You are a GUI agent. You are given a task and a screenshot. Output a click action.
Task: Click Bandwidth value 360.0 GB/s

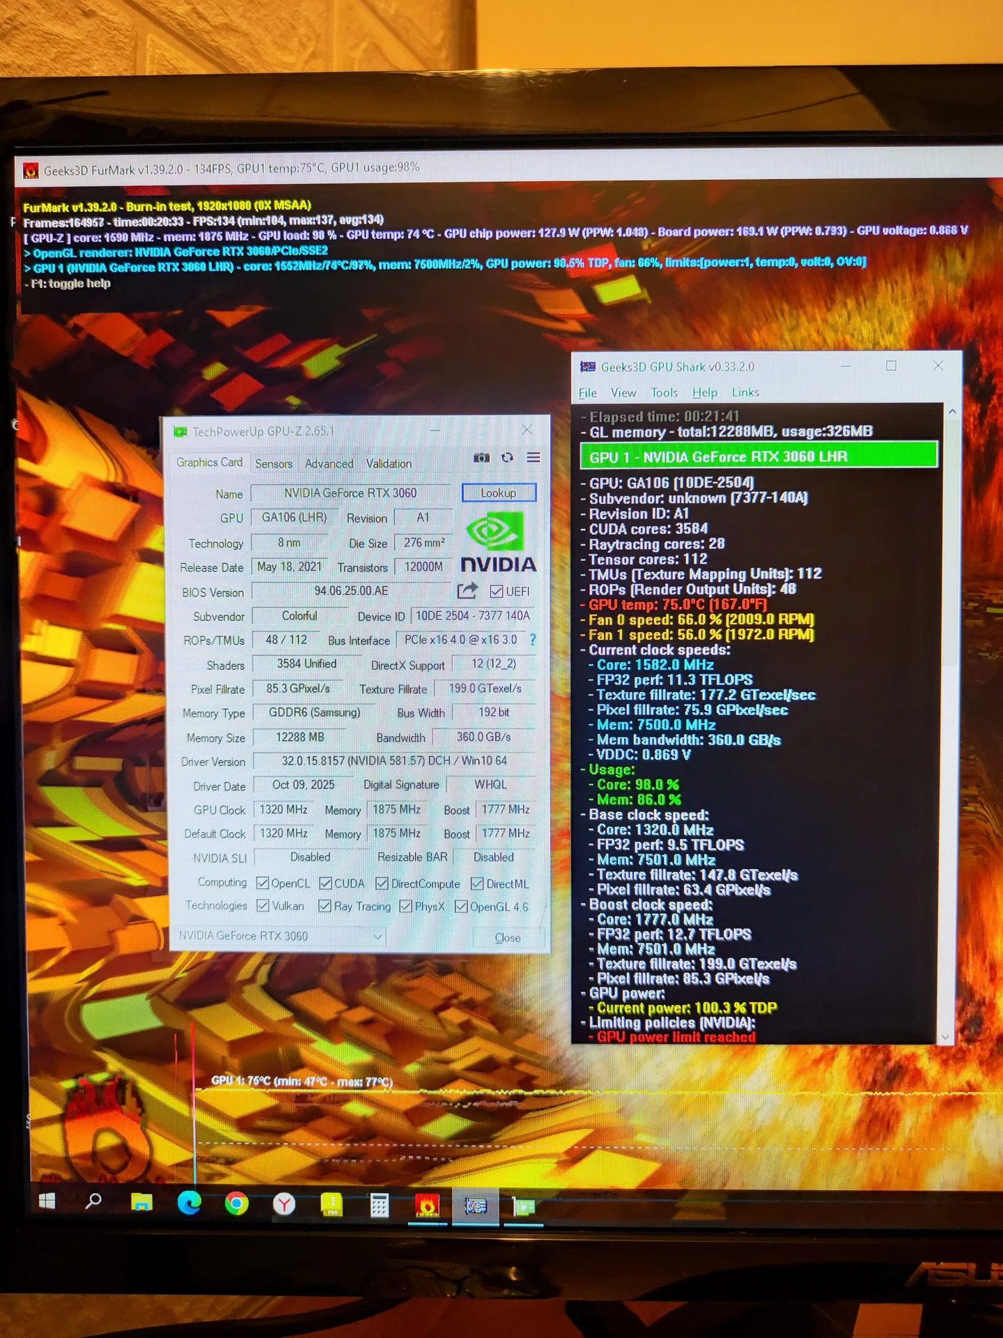tap(484, 737)
